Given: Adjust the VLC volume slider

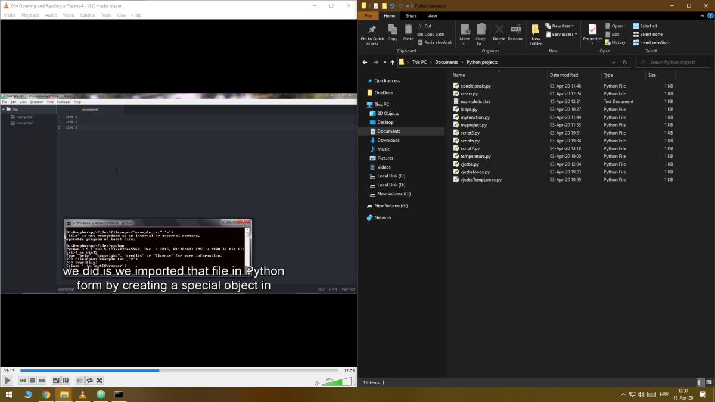Looking at the screenshot, I should click(337, 381).
